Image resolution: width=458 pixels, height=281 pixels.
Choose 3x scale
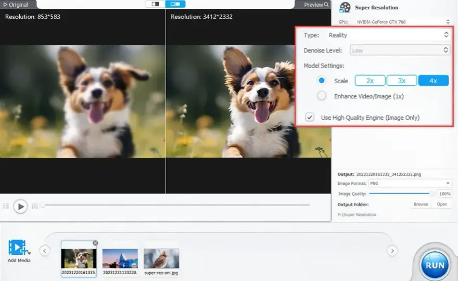[x=402, y=81]
